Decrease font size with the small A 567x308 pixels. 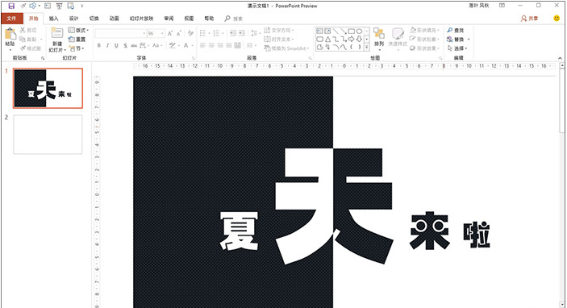coord(178,33)
